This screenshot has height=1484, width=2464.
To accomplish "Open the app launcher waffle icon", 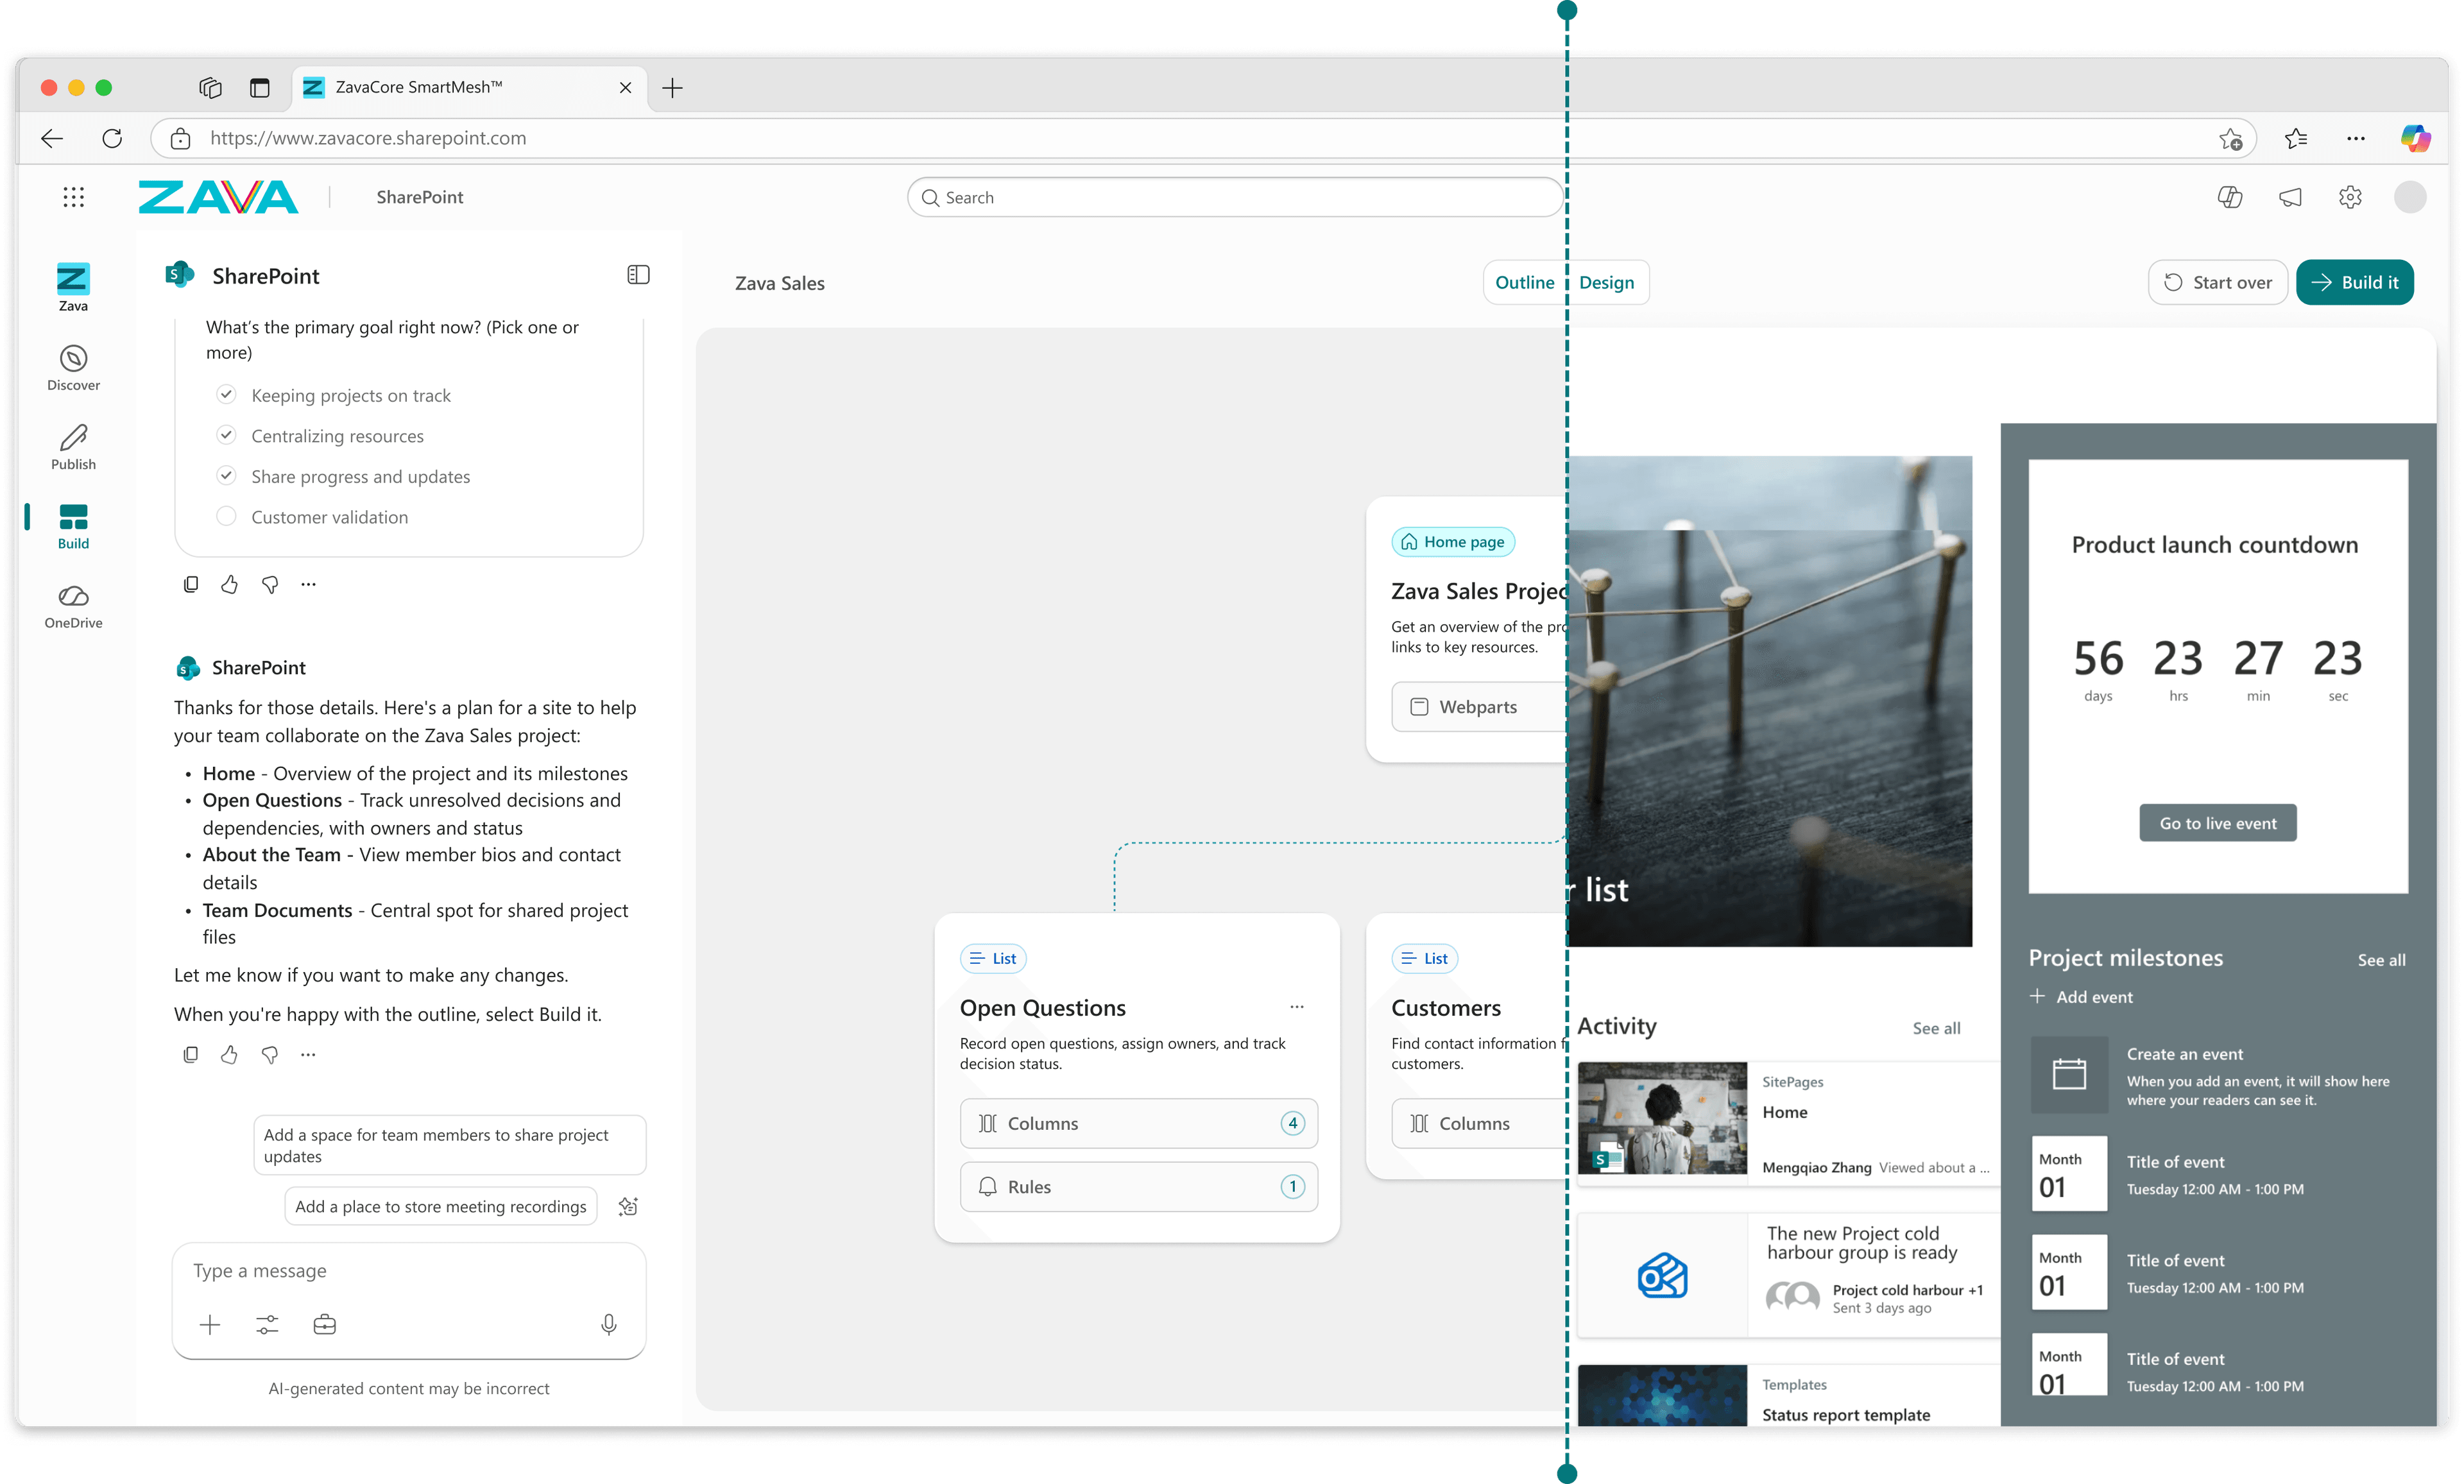I will click(73, 197).
